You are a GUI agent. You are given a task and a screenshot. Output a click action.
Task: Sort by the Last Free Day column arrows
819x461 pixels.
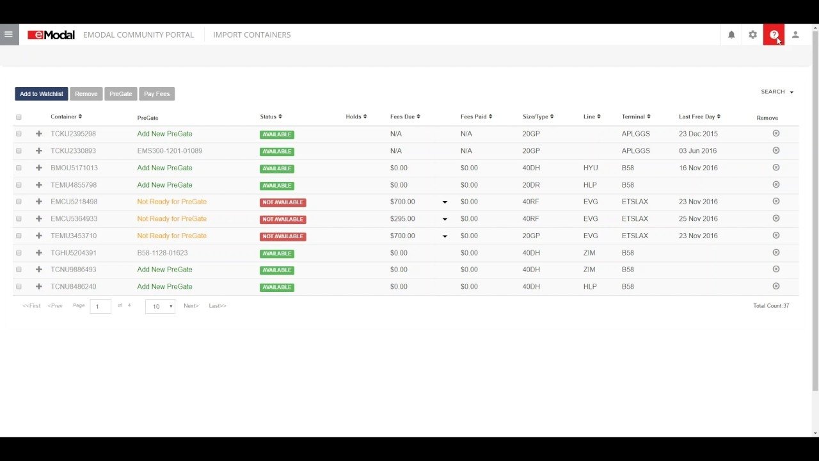click(x=719, y=116)
